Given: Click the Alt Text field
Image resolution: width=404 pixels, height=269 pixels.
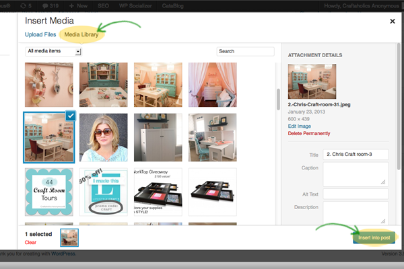Looking at the screenshot, I should pyautogui.click(x=356, y=194).
